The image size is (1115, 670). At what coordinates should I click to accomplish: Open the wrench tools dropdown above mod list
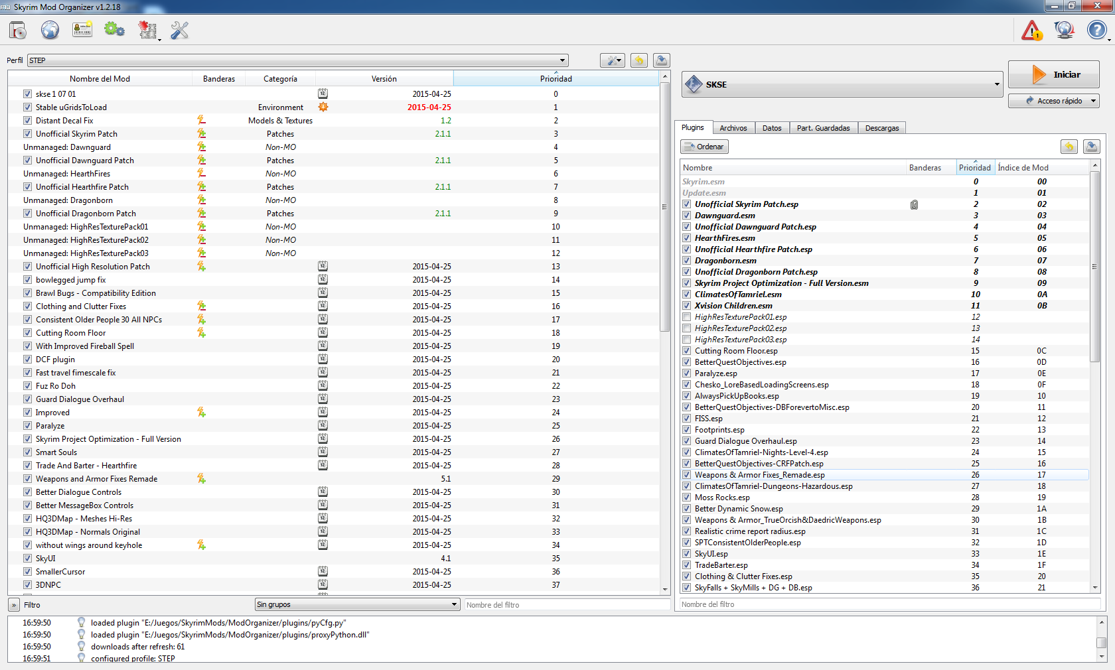[612, 60]
